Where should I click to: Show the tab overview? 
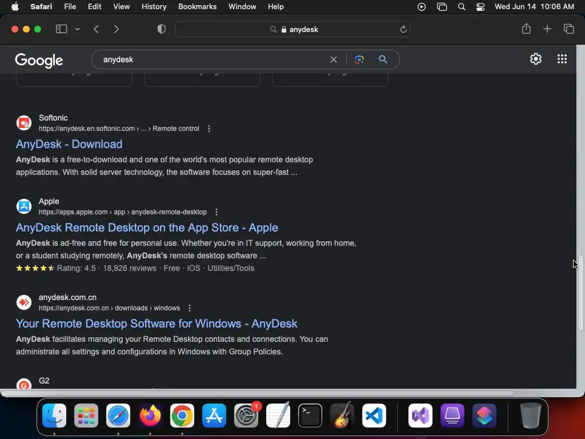point(568,29)
